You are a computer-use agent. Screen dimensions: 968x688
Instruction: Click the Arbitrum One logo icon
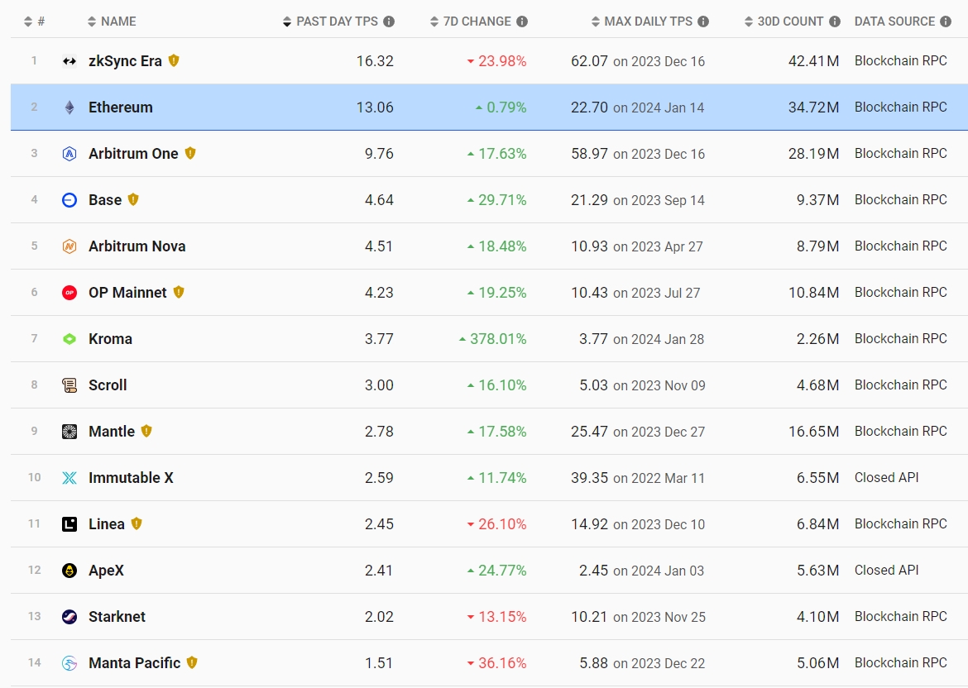(69, 154)
